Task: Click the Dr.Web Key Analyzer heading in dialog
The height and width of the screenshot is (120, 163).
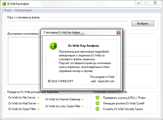Action: [x=84, y=46]
